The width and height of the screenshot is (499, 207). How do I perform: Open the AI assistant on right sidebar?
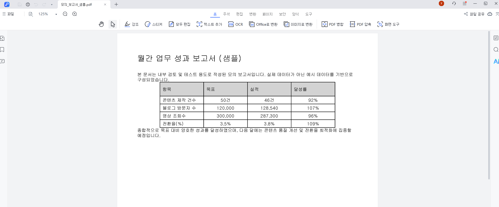496,61
